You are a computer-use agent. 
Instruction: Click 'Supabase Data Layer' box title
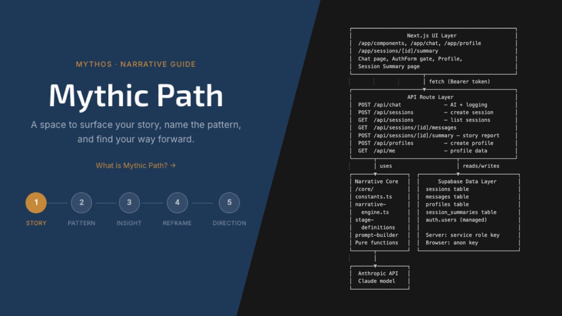coord(467,181)
